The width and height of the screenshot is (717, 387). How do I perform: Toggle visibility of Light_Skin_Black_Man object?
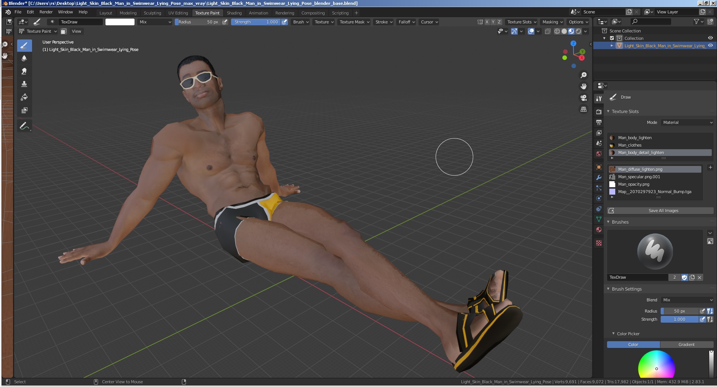click(710, 45)
